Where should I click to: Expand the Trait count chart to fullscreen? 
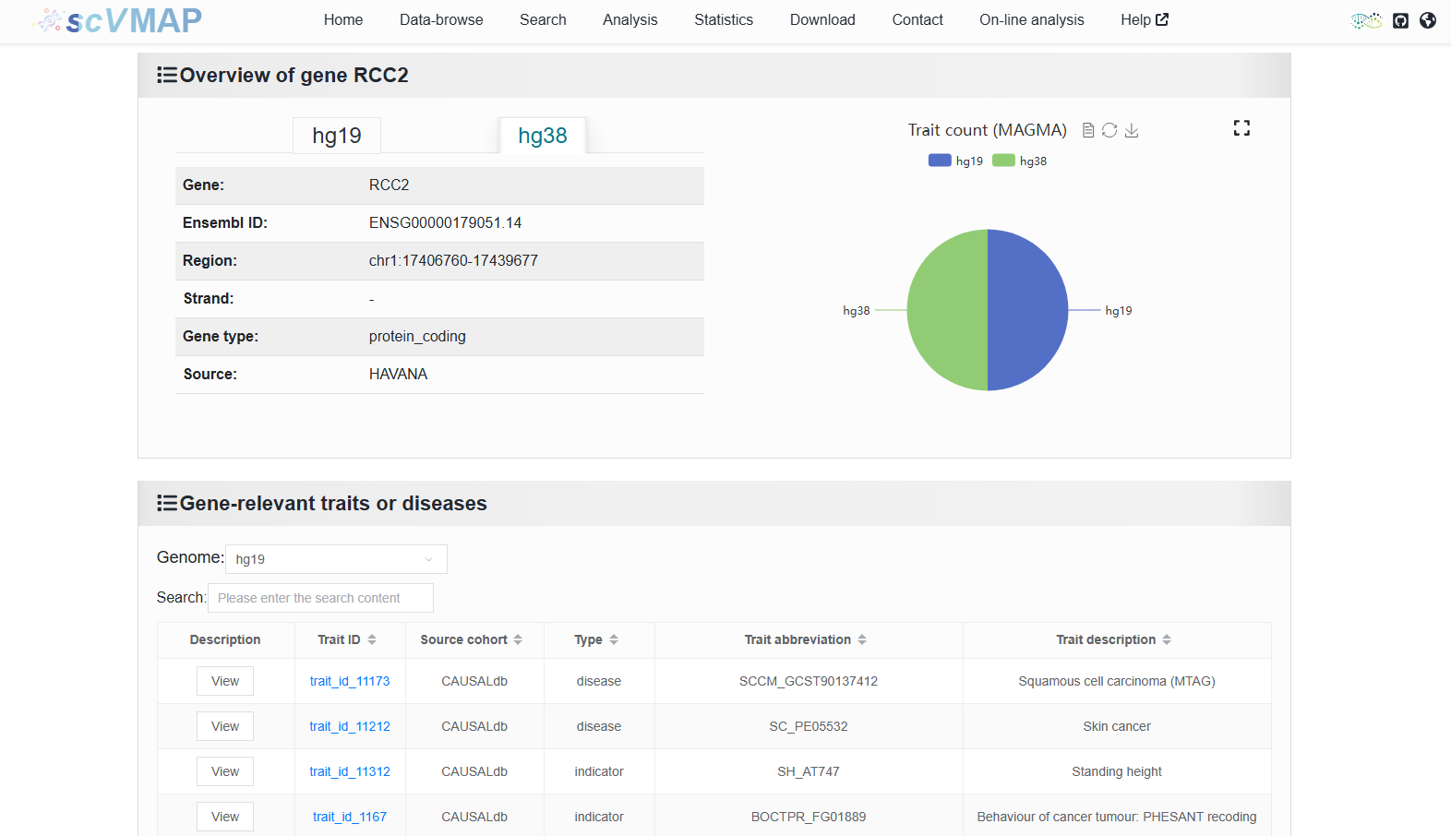click(x=1241, y=128)
